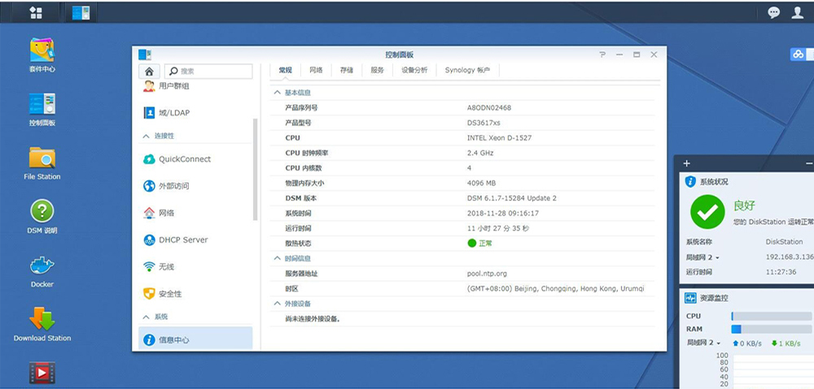The image size is (814, 389).
Task: Open the notifications chat bubble icon
Action: [x=773, y=12]
